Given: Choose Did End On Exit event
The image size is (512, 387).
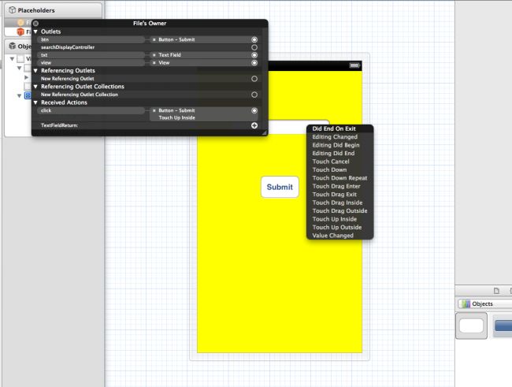Looking at the screenshot, I should (340, 128).
